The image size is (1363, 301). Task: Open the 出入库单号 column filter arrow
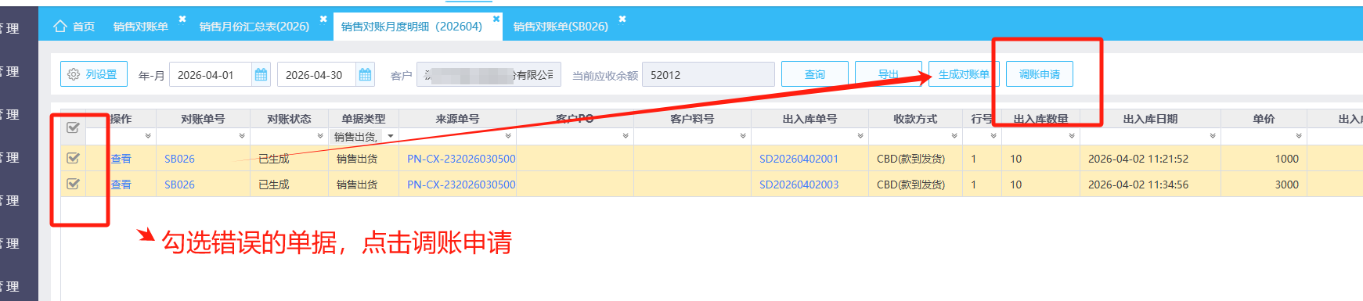(860, 136)
